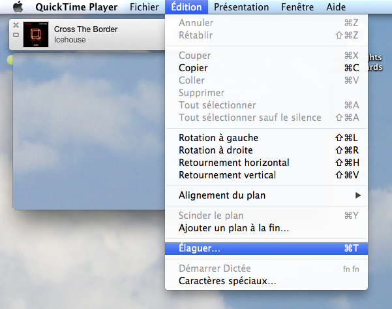Close the Cross The Border audio window

pos(16,25)
